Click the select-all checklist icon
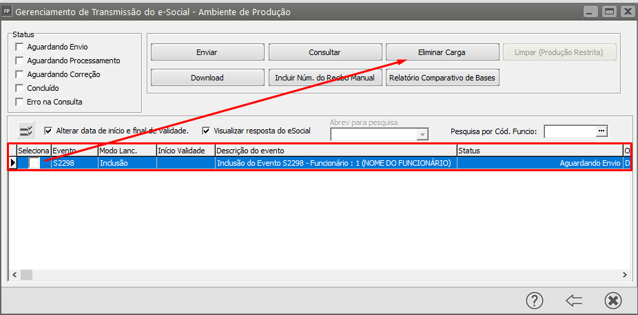Screen dimensions: 638x315 pos(27,131)
